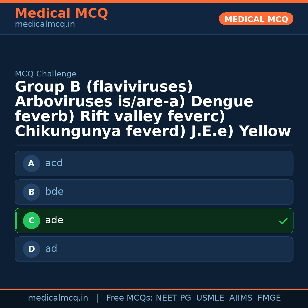The width and height of the screenshot is (308, 308).
Task: Expand the MCQ Challenge section
Action: coord(46,74)
